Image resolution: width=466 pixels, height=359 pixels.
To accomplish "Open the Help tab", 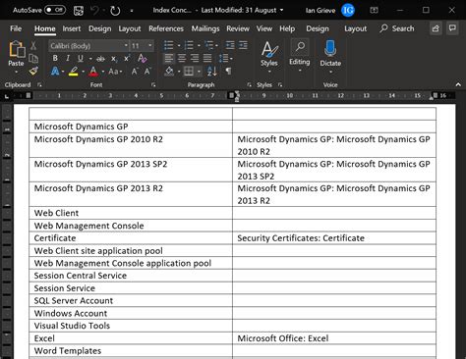I will pos(287,28).
